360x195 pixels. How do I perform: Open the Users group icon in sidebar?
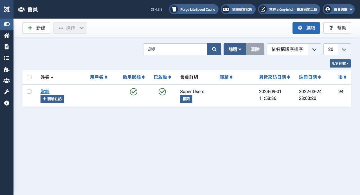coord(7,80)
